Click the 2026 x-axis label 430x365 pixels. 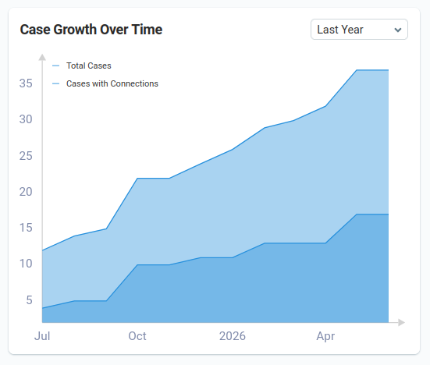(x=233, y=336)
